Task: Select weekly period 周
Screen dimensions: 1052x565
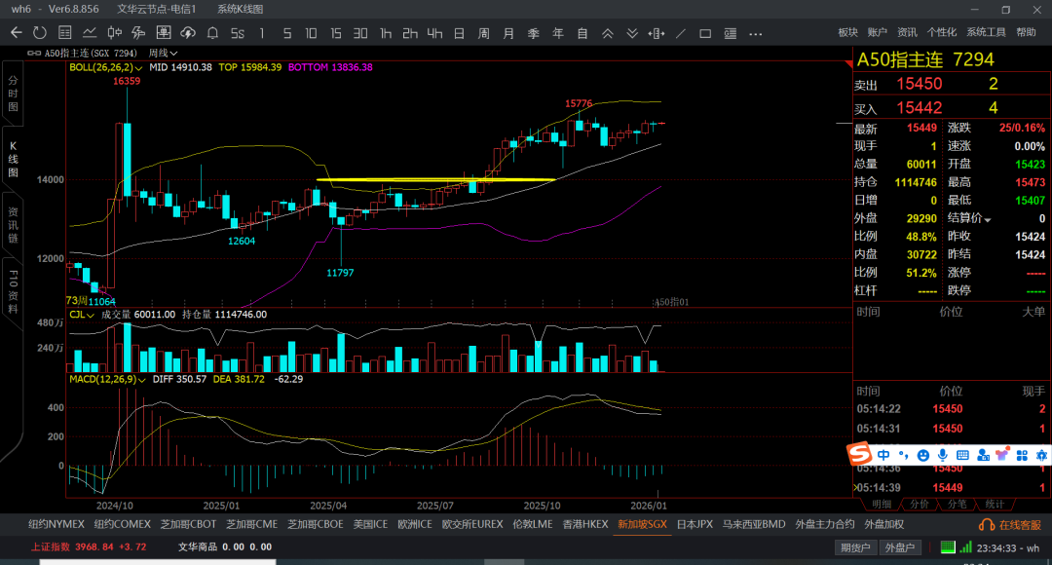Action: tap(484, 33)
